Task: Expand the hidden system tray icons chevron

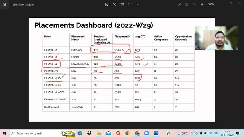Action: click(192, 133)
